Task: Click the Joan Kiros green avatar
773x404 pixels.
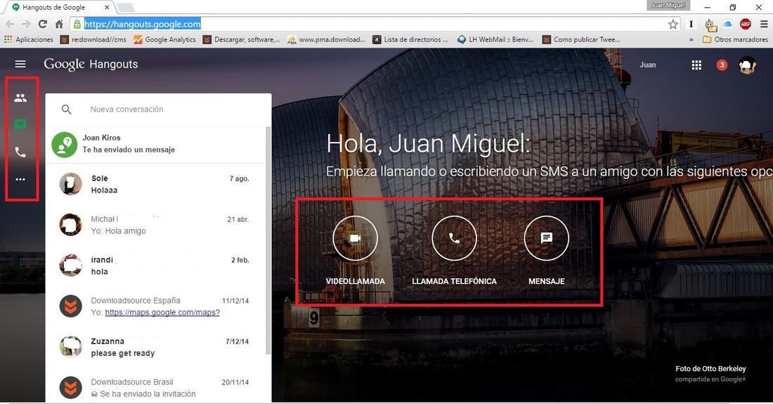Action: point(65,145)
